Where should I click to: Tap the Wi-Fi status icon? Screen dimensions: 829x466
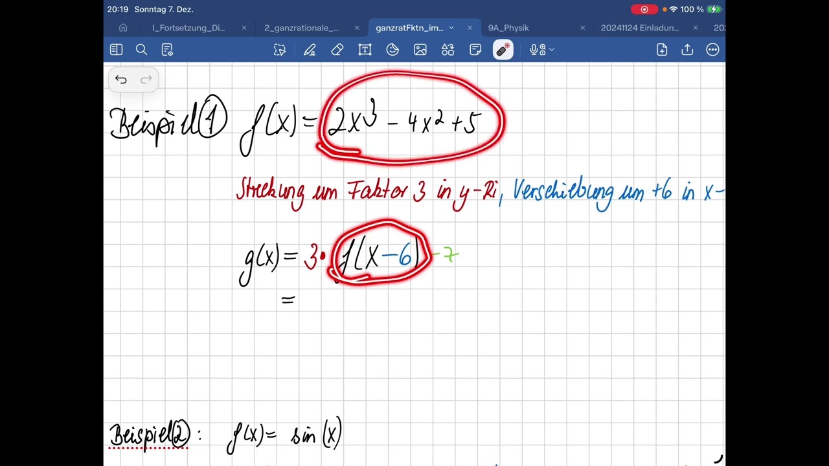pyautogui.click(x=674, y=9)
